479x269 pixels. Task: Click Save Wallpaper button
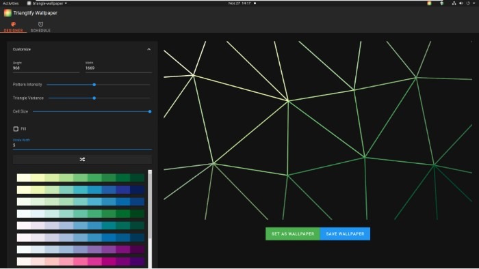pos(345,233)
